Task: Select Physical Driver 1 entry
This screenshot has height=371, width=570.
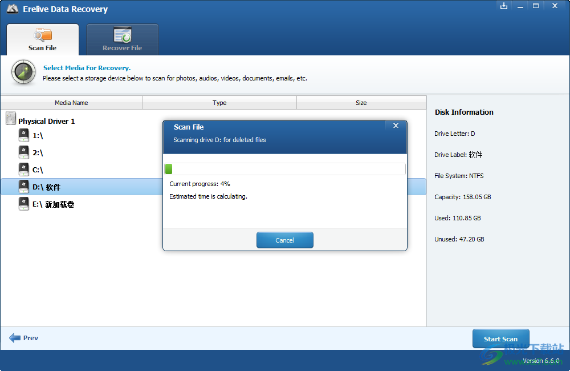Action: coord(47,121)
